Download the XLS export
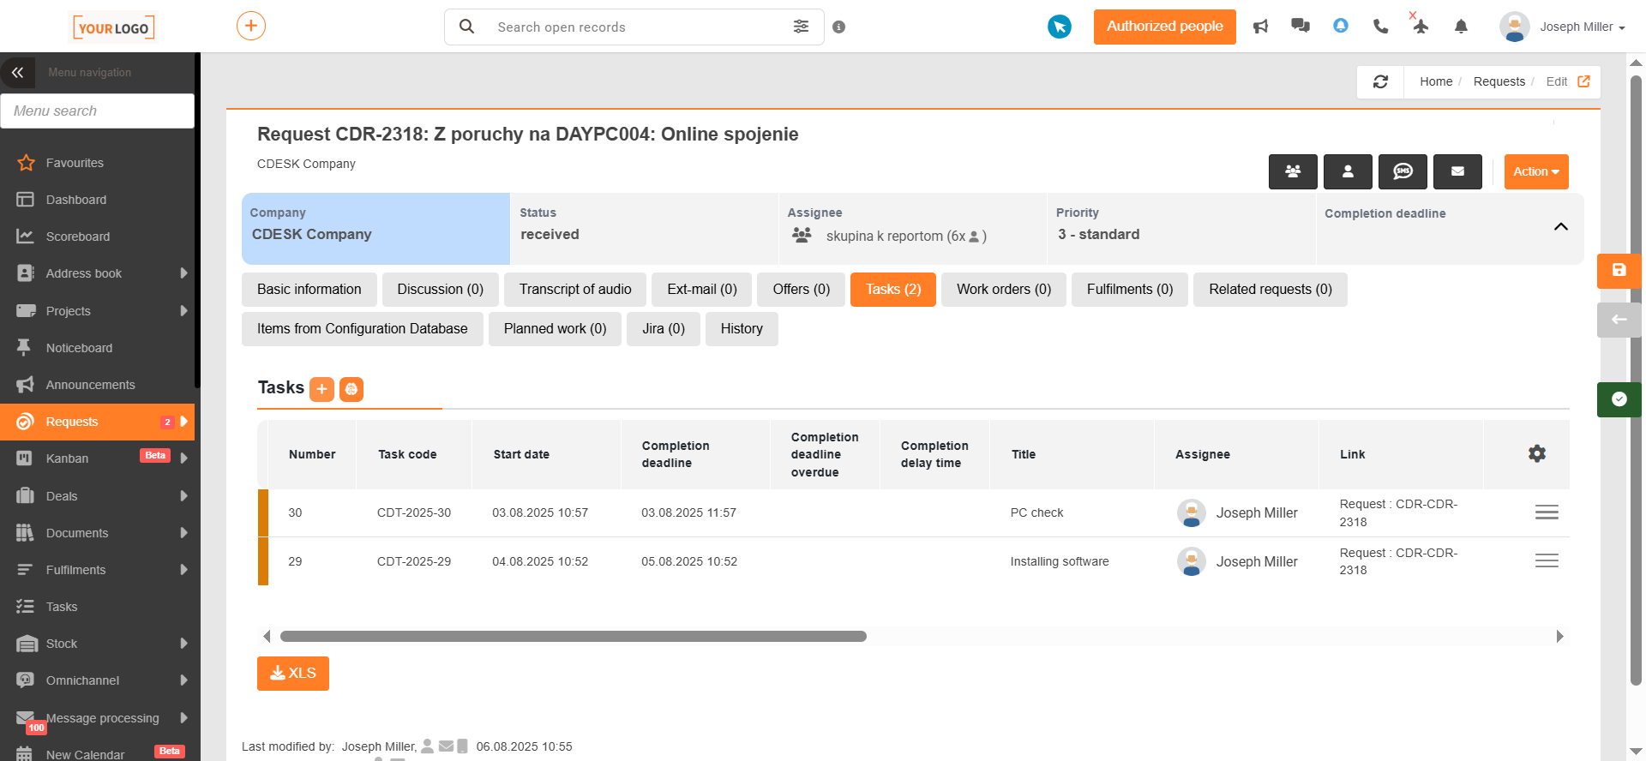Image resolution: width=1646 pixels, height=761 pixels. point(293,674)
